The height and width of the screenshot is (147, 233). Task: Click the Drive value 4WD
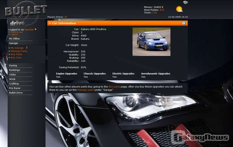83,36
